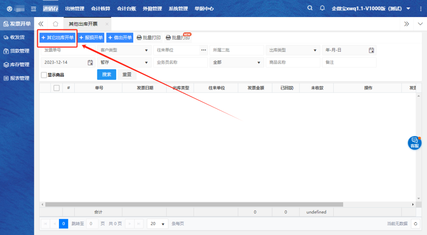The height and width of the screenshot is (235, 427).
Task: Check the select-all table header checkbox
Action: tap(57, 88)
